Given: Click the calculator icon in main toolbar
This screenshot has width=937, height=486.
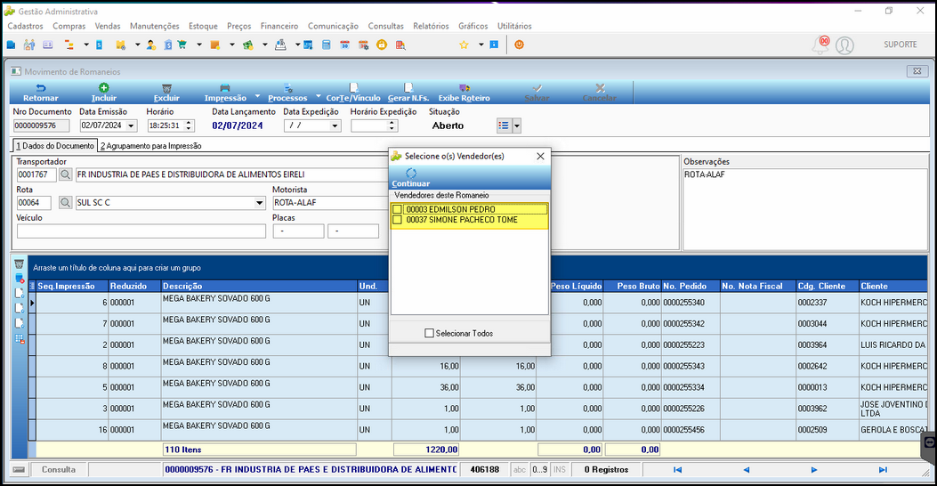Looking at the screenshot, I should pos(327,45).
